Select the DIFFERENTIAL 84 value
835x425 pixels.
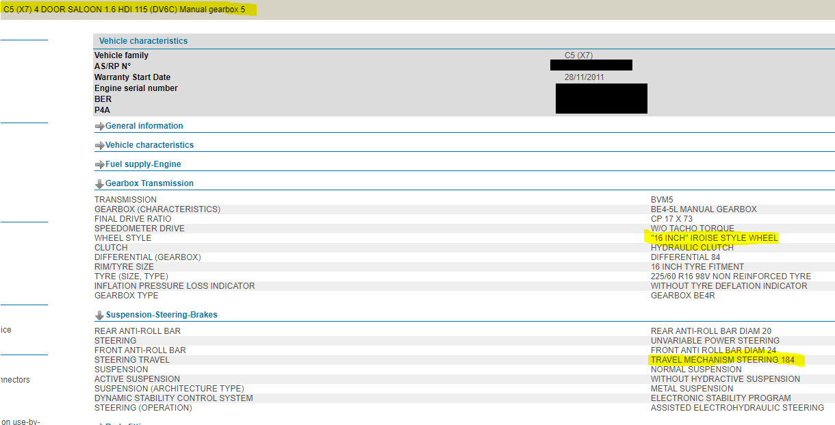(686, 257)
